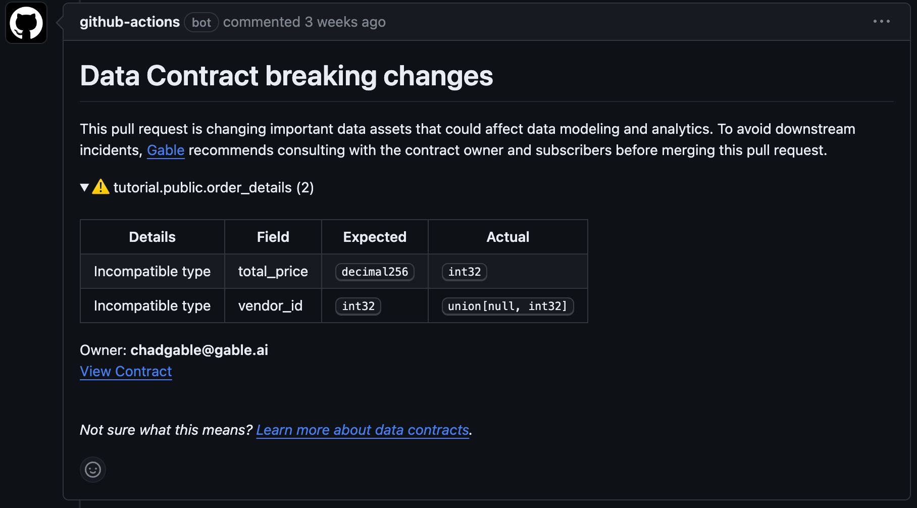Collapse the tutorial.public.order_details section
The height and width of the screenshot is (508, 917).
click(x=85, y=188)
